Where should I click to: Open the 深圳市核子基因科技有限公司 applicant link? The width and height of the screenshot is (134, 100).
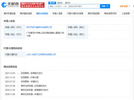click(39, 27)
